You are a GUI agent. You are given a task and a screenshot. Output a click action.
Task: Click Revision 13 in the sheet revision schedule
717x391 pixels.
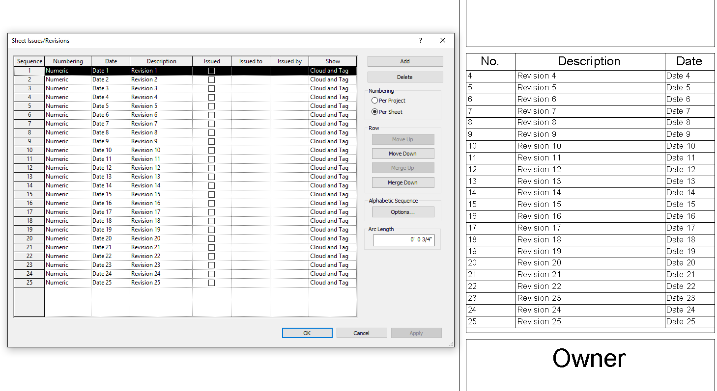point(539,181)
